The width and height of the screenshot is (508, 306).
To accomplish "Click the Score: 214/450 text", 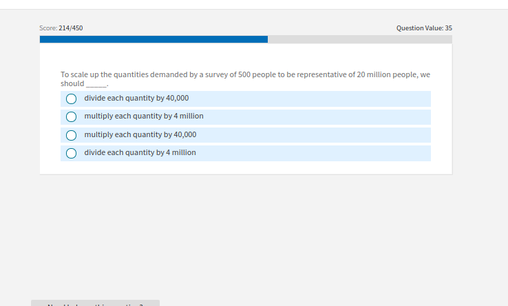I will 61,28.
